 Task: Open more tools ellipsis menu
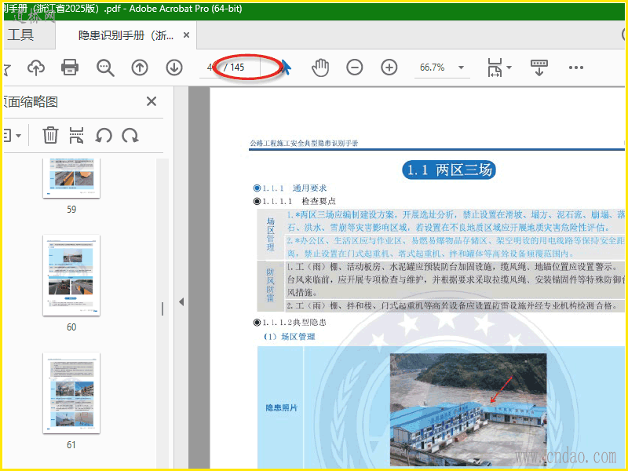576,68
